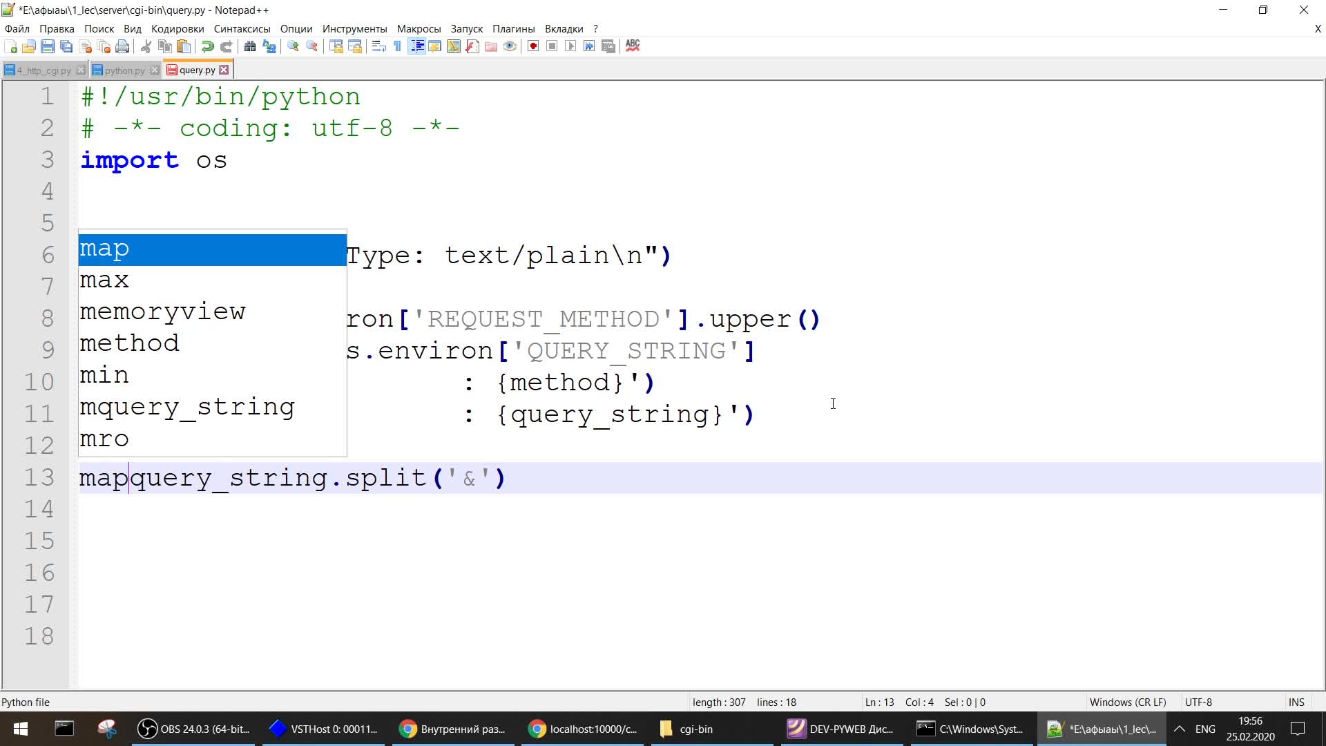Cut selection with scissors icon

146,46
